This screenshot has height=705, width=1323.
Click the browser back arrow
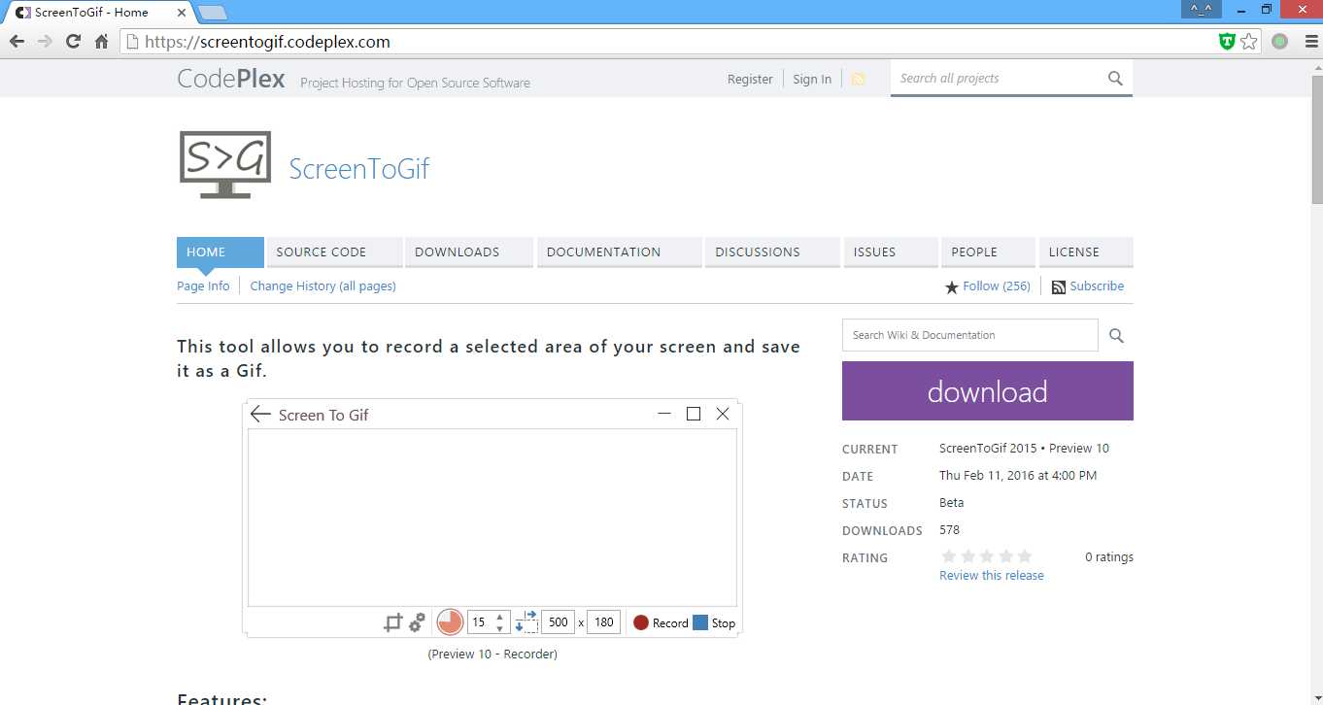click(x=17, y=42)
